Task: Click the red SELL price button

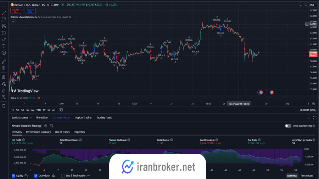Action: click(x=16, y=11)
